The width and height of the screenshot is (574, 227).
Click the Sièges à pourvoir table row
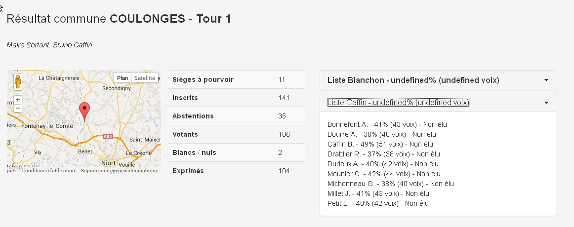point(236,79)
